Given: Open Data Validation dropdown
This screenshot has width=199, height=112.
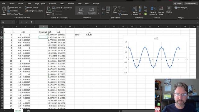Looking at the screenshot, I should 143,14.
